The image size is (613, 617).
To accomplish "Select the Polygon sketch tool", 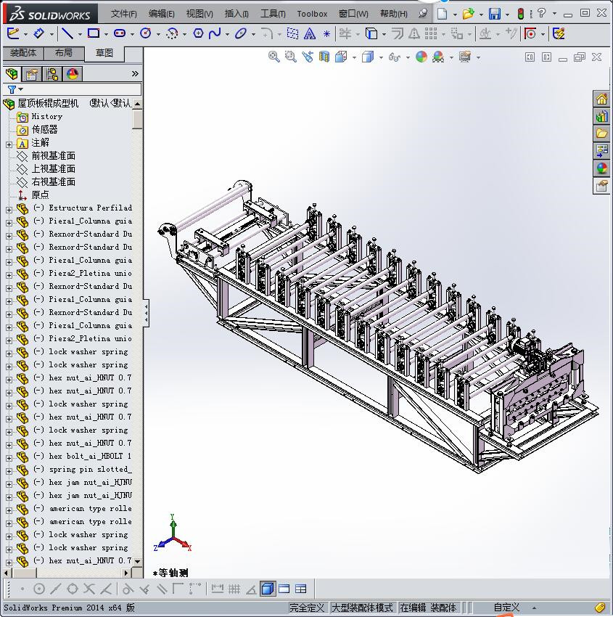I will point(198,33).
